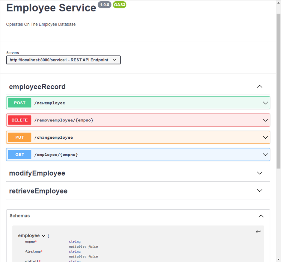The image size is (281, 262).
Task: Collapse the employee schema model arrow
Action: (43, 236)
